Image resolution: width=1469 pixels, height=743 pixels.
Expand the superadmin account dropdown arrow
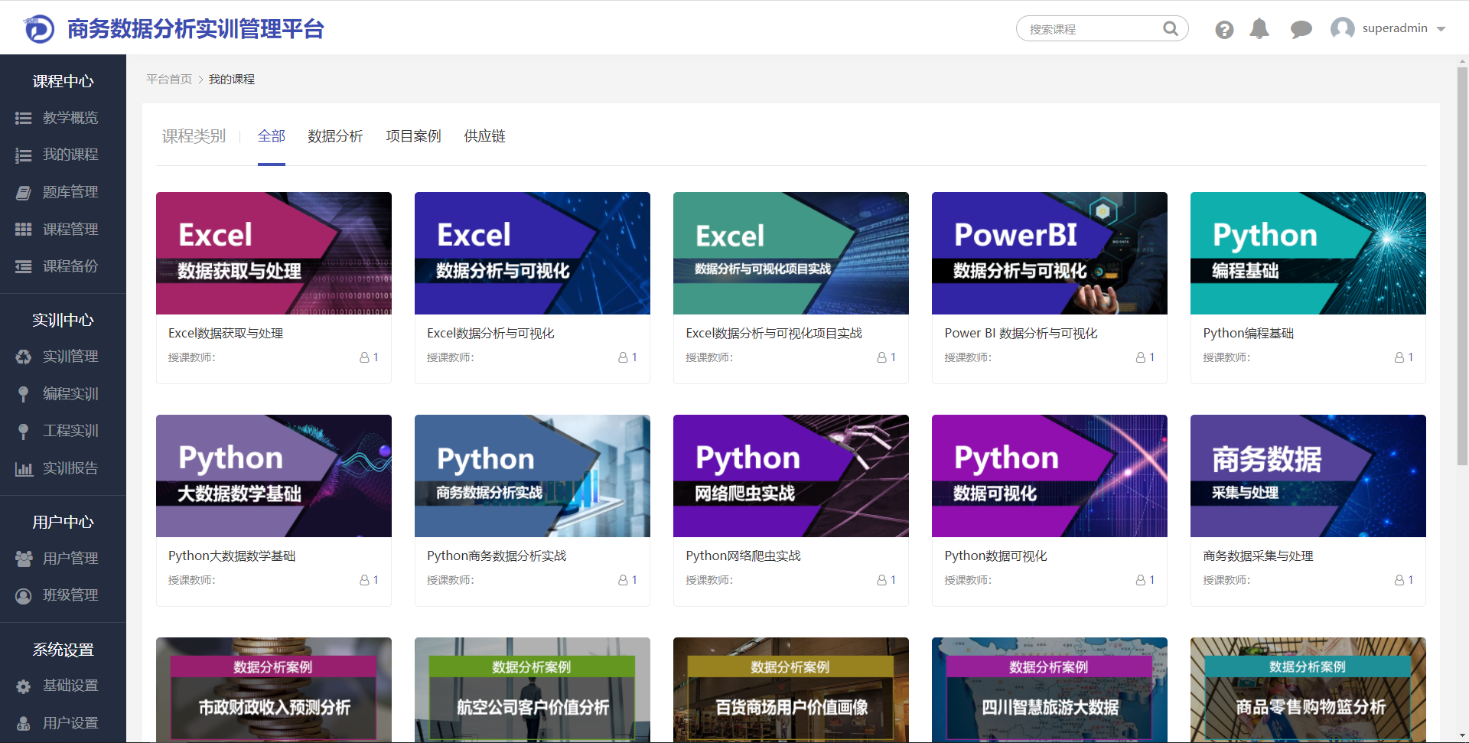pyautogui.click(x=1441, y=29)
